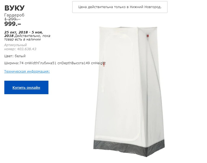Click the grey base of the wardrobe image
Image resolution: width=207 pixels, height=163 pixels.
point(129,147)
